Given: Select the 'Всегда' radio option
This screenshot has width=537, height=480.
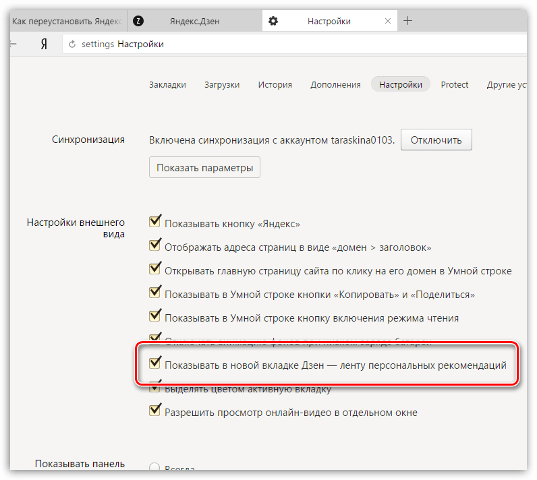Looking at the screenshot, I should [x=154, y=467].
